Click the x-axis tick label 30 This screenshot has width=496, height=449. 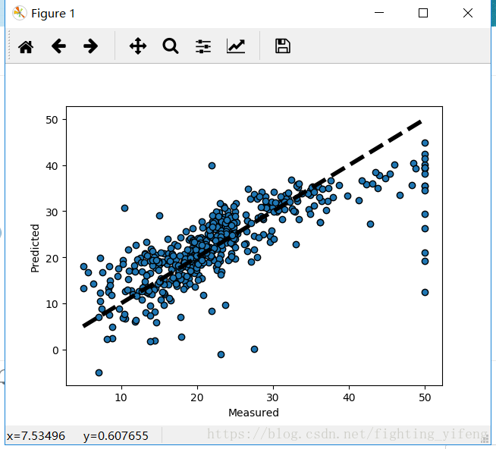[273, 397]
